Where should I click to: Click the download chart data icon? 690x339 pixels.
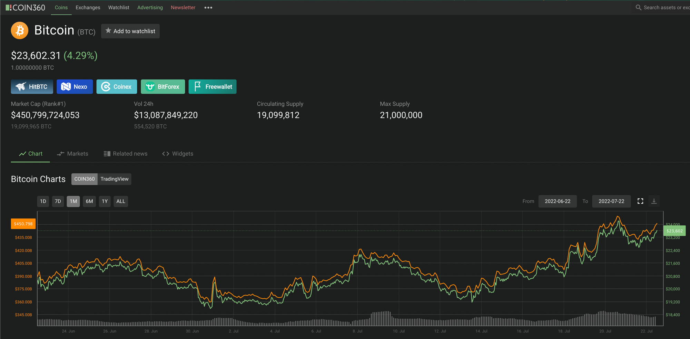click(x=654, y=201)
